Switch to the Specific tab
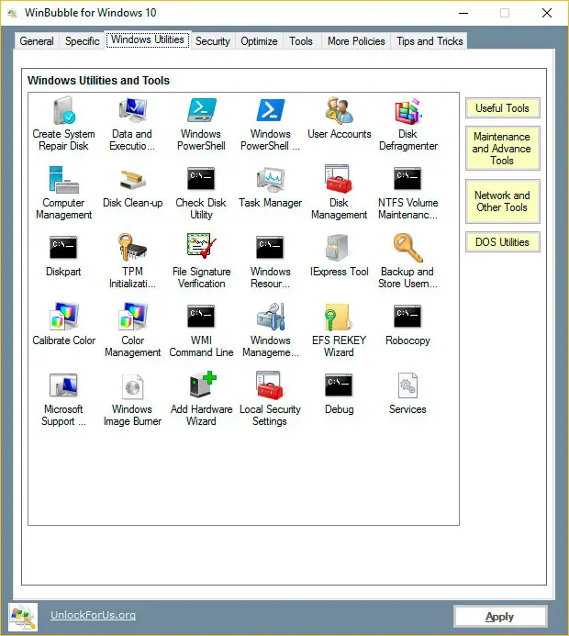Screen dimensions: 569x636 pyautogui.click(x=82, y=41)
